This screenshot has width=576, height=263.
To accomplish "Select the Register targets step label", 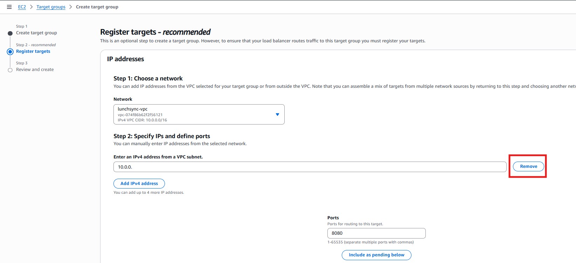I will point(33,51).
